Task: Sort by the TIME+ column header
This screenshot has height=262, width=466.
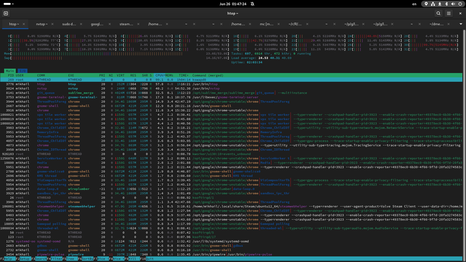Action: coord(183,75)
